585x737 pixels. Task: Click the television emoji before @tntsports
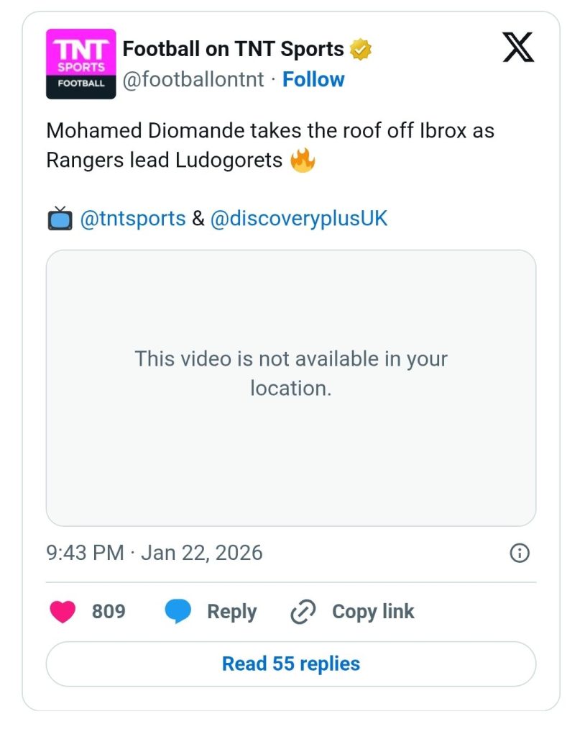(x=60, y=219)
